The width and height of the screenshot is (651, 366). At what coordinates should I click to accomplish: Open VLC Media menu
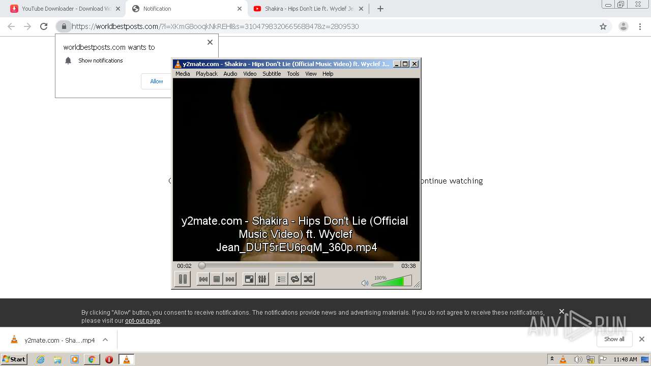[x=183, y=74]
